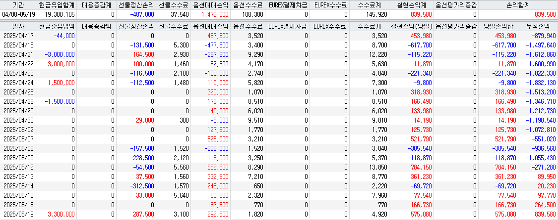Select the futures settlement 164,500 on 04/21
The height and width of the screenshot is (220, 558).
click(x=143, y=54)
